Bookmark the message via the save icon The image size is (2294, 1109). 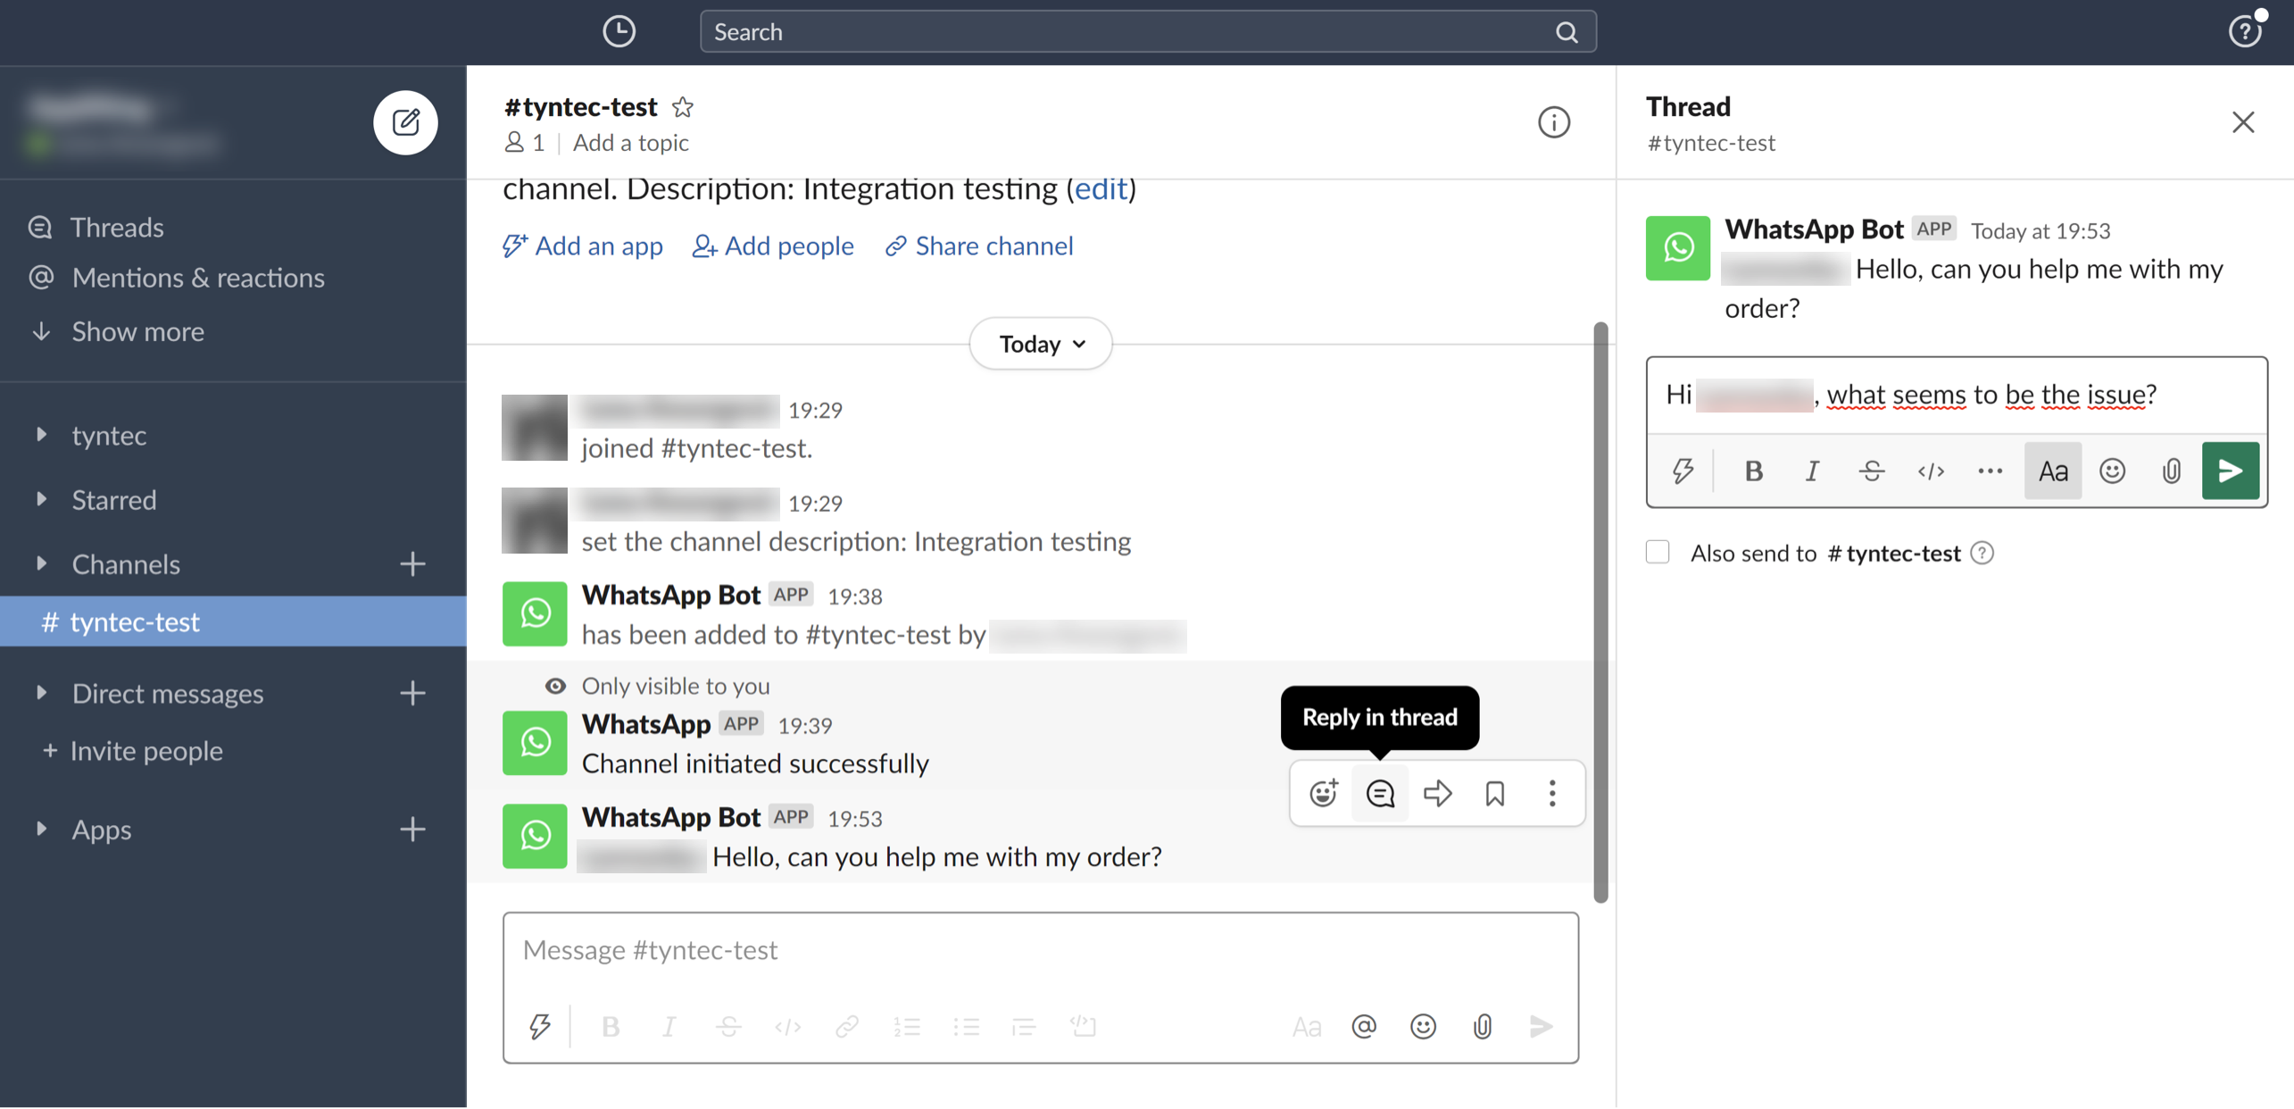point(1494,793)
